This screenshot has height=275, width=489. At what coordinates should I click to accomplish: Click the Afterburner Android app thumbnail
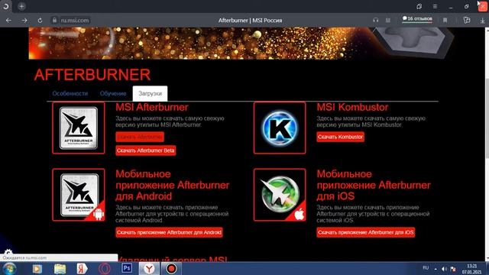click(x=79, y=195)
